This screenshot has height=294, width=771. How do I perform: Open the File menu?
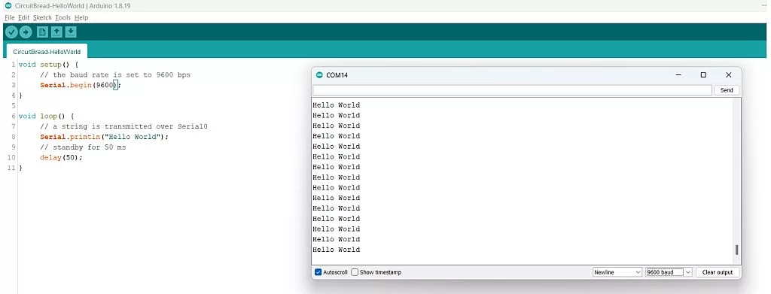click(x=9, y=17)
